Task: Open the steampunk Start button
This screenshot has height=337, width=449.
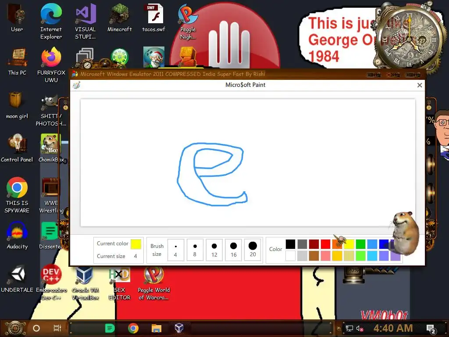Action: 15,328
